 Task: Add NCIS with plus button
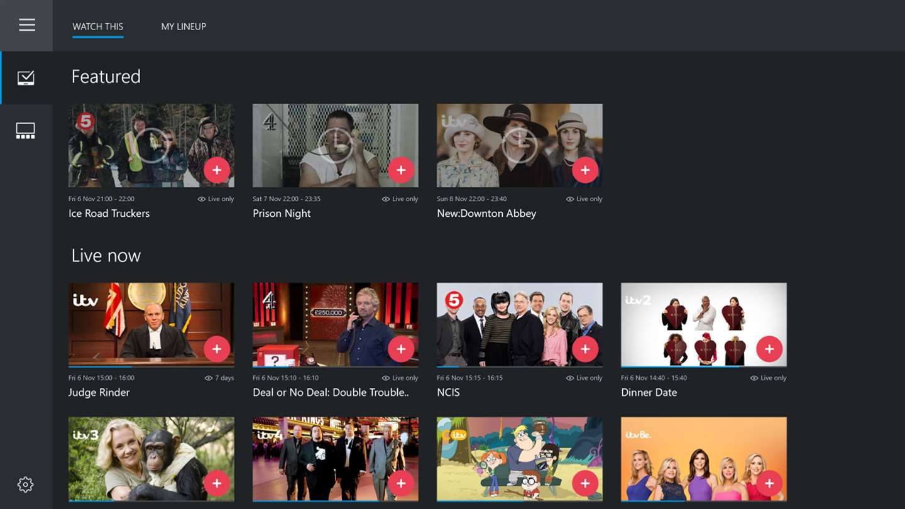(585, 349)
